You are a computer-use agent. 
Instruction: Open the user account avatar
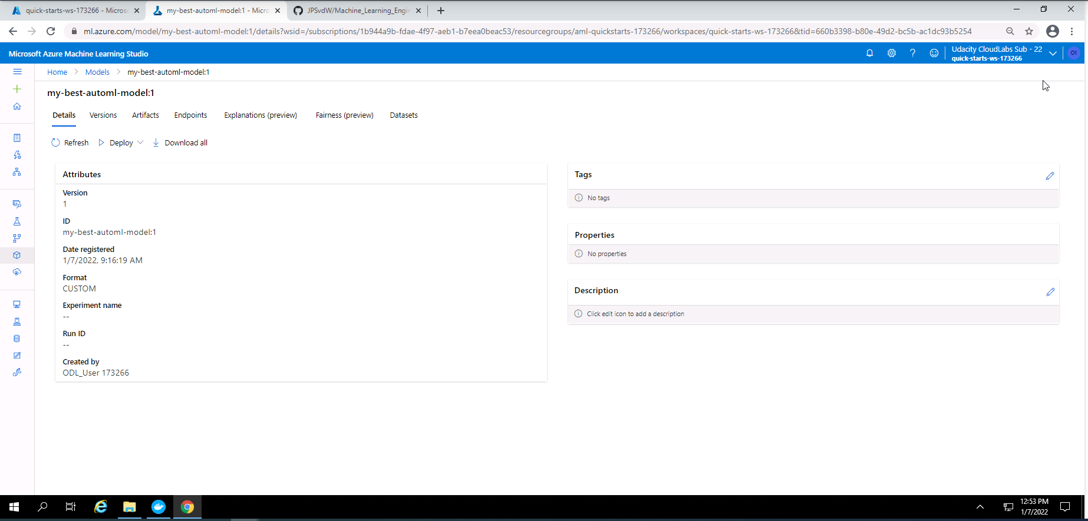[1073, 53]
